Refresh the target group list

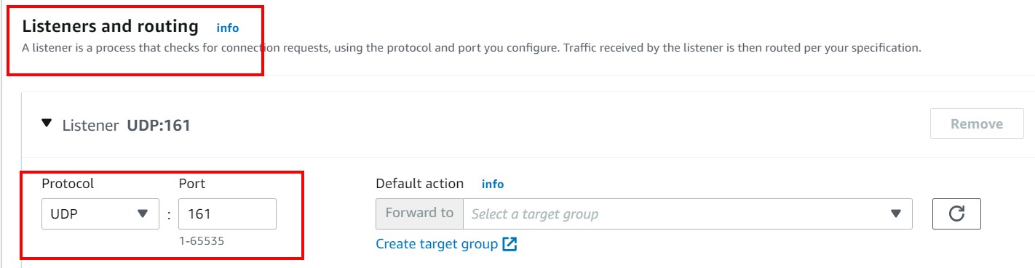click(956, 214)
